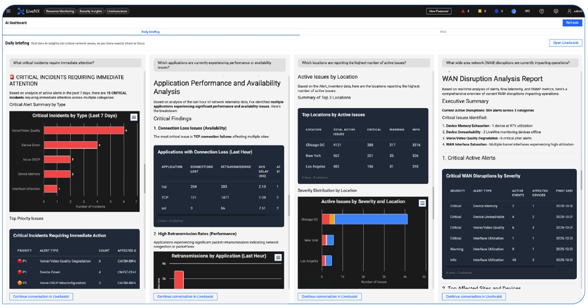Click Los Angeles bar in severity chart
The height and width of the screenshot is (305, 588).
(327, 261)
